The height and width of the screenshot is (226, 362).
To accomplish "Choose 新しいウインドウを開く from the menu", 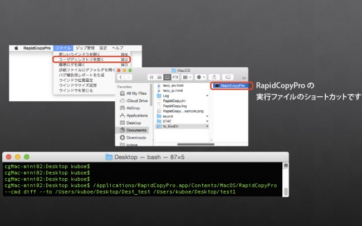I will [92, 54].
